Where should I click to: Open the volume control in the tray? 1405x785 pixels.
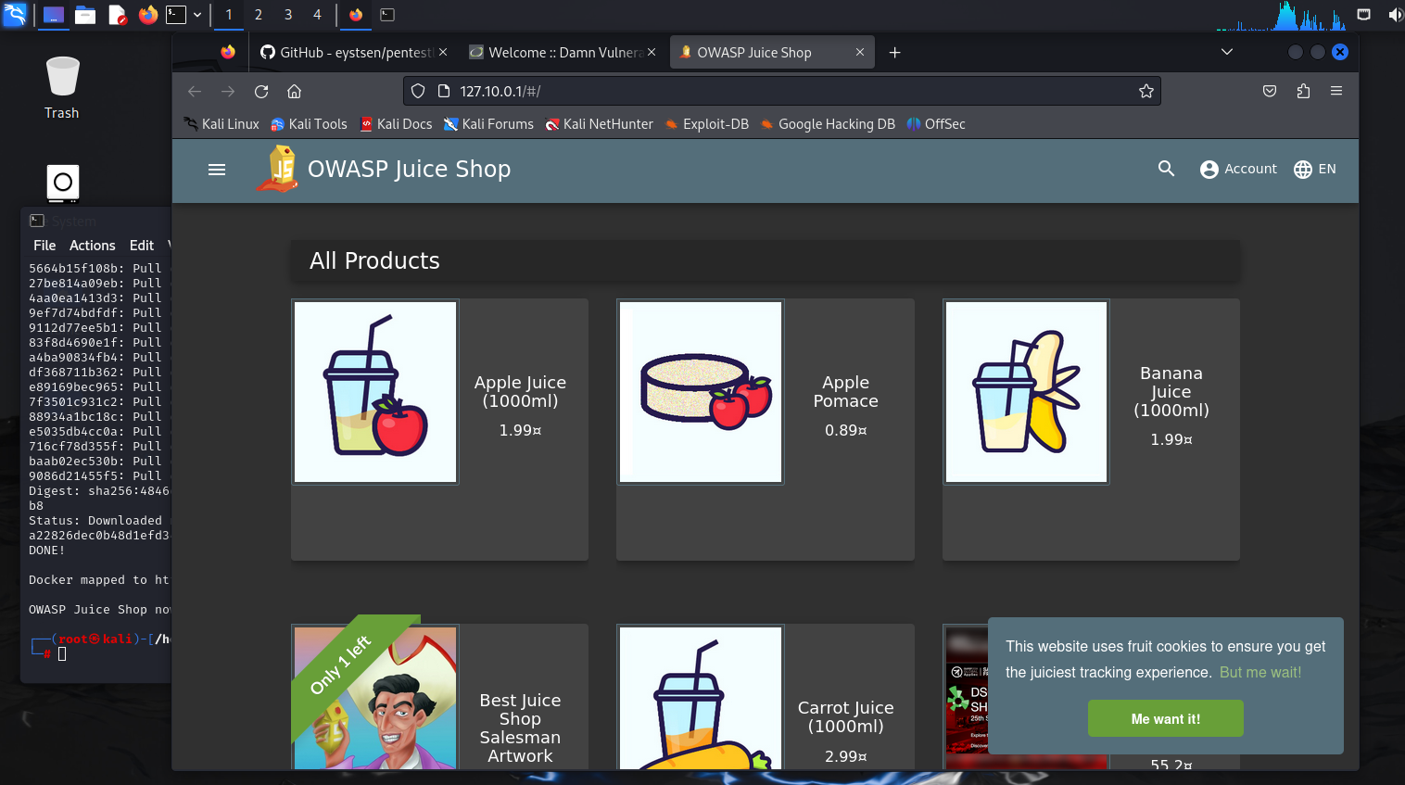(1395, 15)
